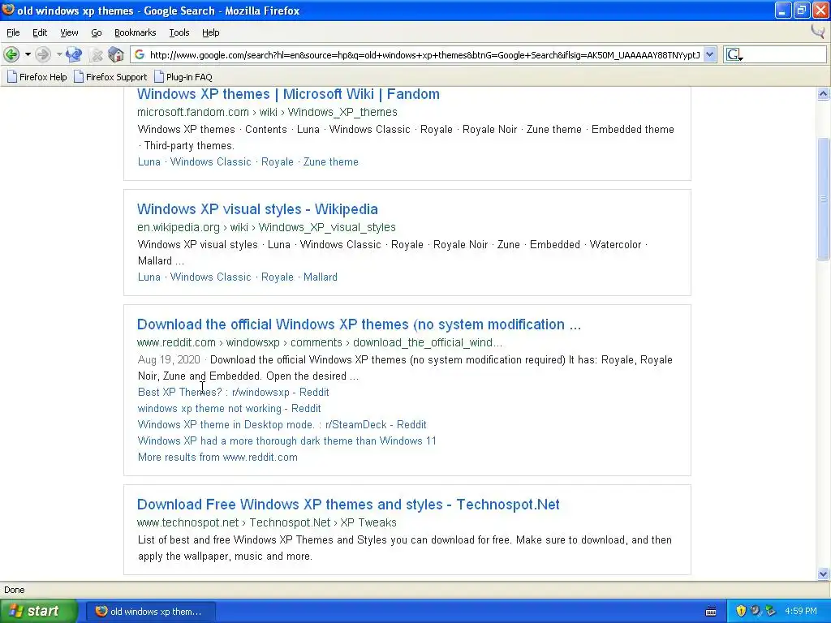Open the Tools menu
Viewport: 831px width, 623px height.
click(179, 32)
